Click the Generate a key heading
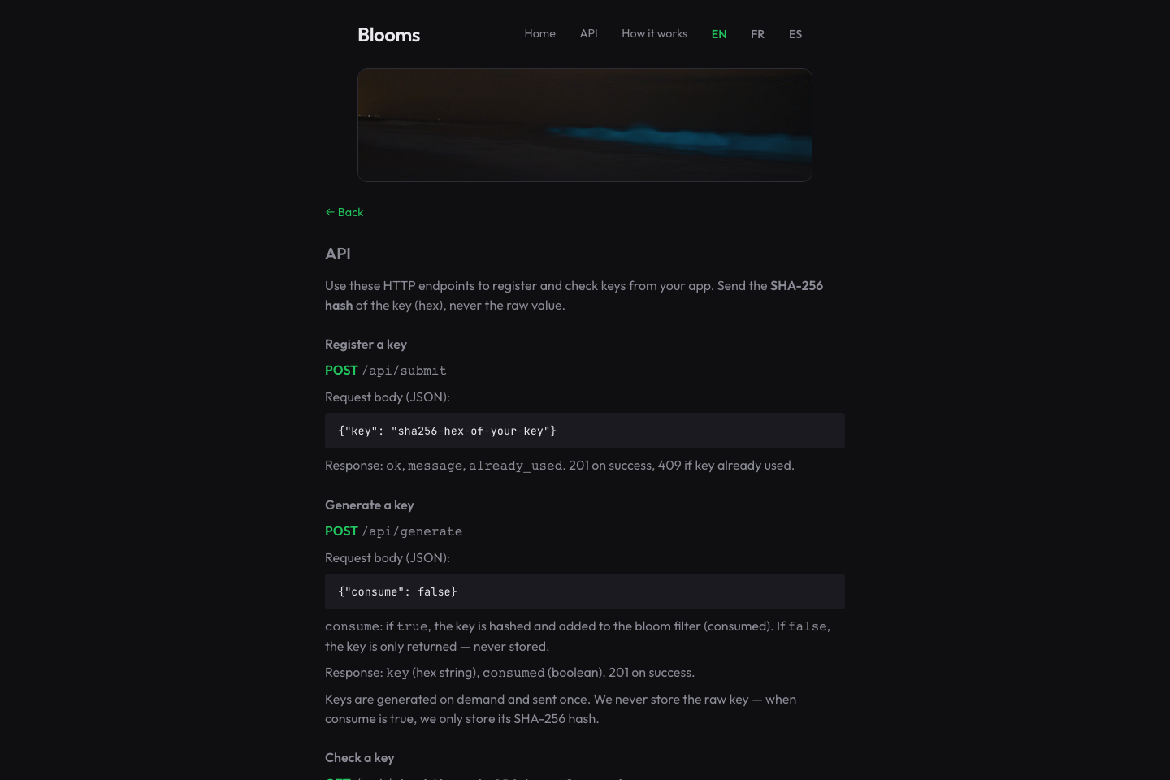This screenshot has width=1170, height=780. [369, 505]
